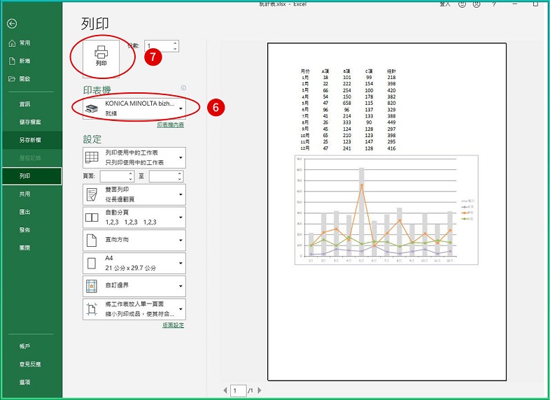Increase the end page spinner
This screenshot has width=550, height=400.
click(x=180, y=173)
